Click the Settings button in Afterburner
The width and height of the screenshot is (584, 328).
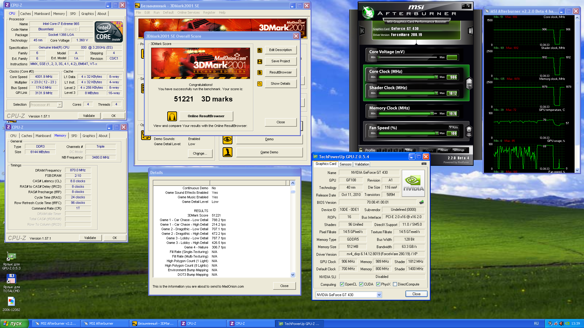tap(459, 150)
